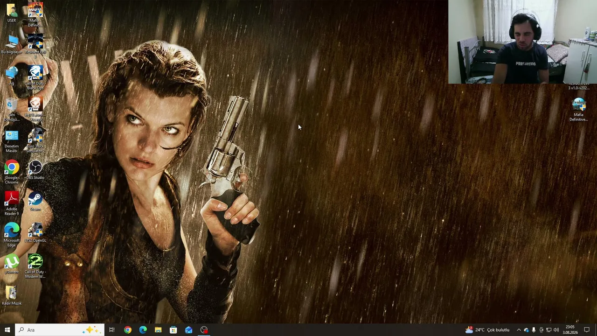Open Microsoft Store from the taskbar
The height and width of the screenshot is (336, 597).
point(173,330)
